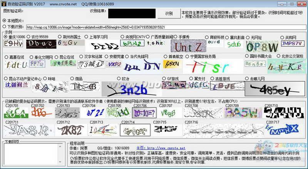Minimize the captcha recognition window
Viewport: 308px width, 169px height.
pos(282,4)
